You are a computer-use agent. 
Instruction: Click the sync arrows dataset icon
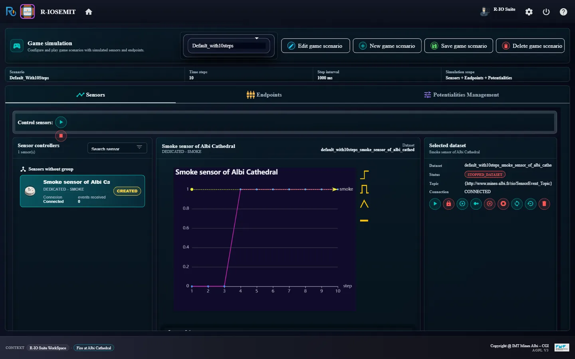click(517, 204)
